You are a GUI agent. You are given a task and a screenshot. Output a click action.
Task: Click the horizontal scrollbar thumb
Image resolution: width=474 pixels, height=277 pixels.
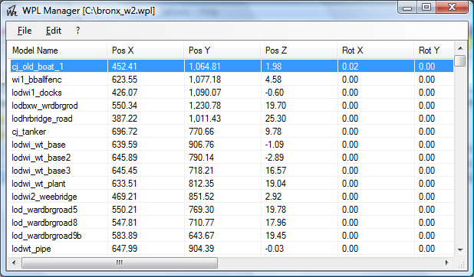coord(120,262)
